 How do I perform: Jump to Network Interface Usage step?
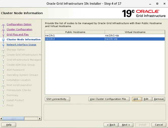click(x=21, y=44)
